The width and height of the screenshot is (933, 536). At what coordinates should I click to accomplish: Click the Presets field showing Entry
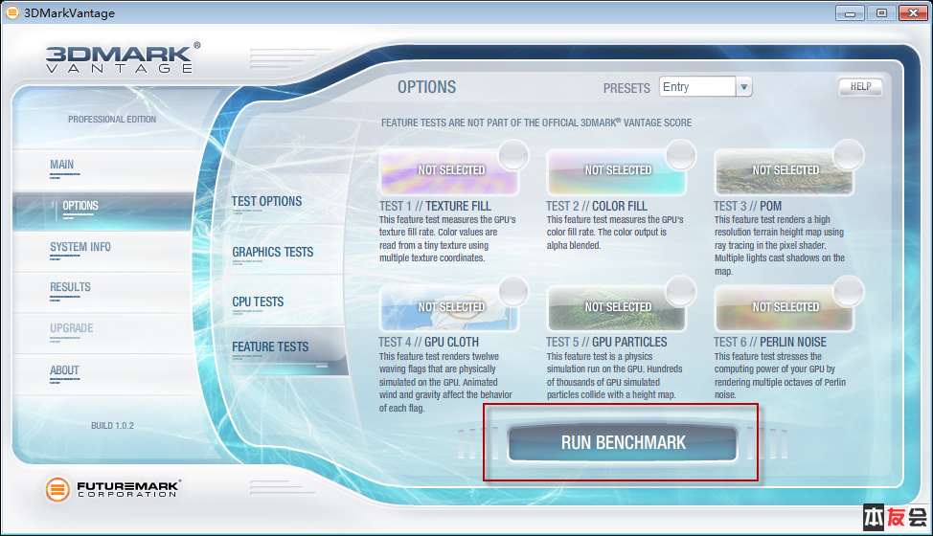(x=697, y=87)
